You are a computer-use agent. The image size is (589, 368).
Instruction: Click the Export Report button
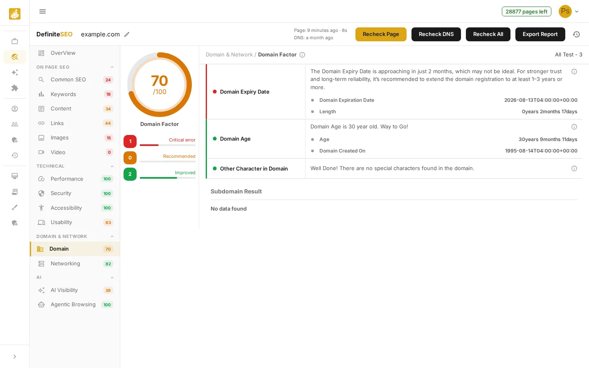tap(540, 34)
